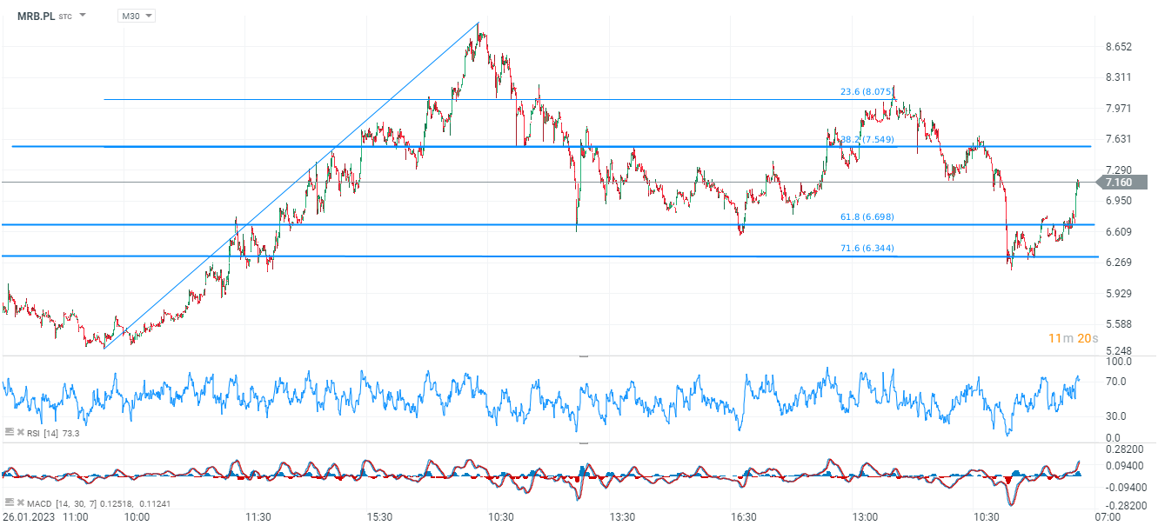
Task: Select the 61.8 (6.698) Fibonacci level label
Action: click(867, 217)
